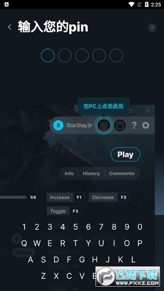The width and height of the screenshot is (164, 291).
Task: Tap the StarSlay3r avatar circle
Action: tap(58, 125)
